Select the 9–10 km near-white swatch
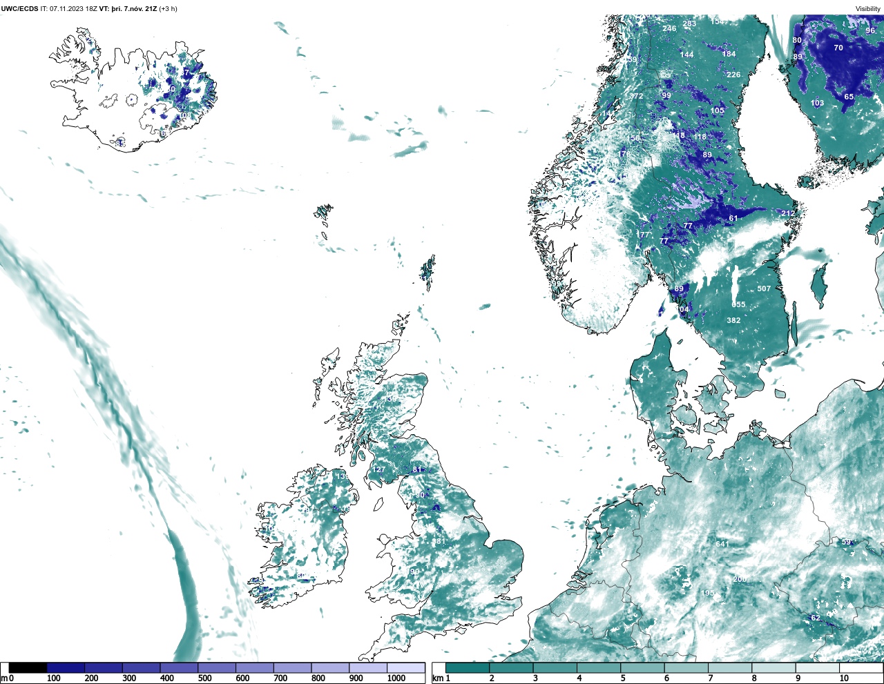Viewport: 884px width, 684px height. tap(818, 667)
